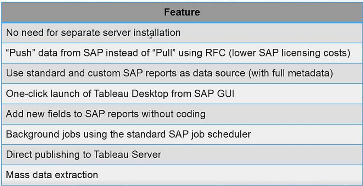
Task: Click the 'Direct publishing to Tableau Server' row
Action: pos(182,155)
